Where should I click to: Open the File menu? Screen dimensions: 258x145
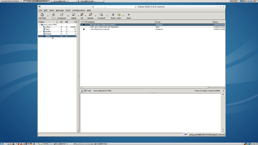(40, 10)
